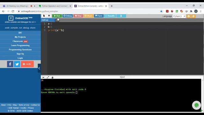Click the red plus share count button
This screenshot has width=204, height=115.
(27, 64)
